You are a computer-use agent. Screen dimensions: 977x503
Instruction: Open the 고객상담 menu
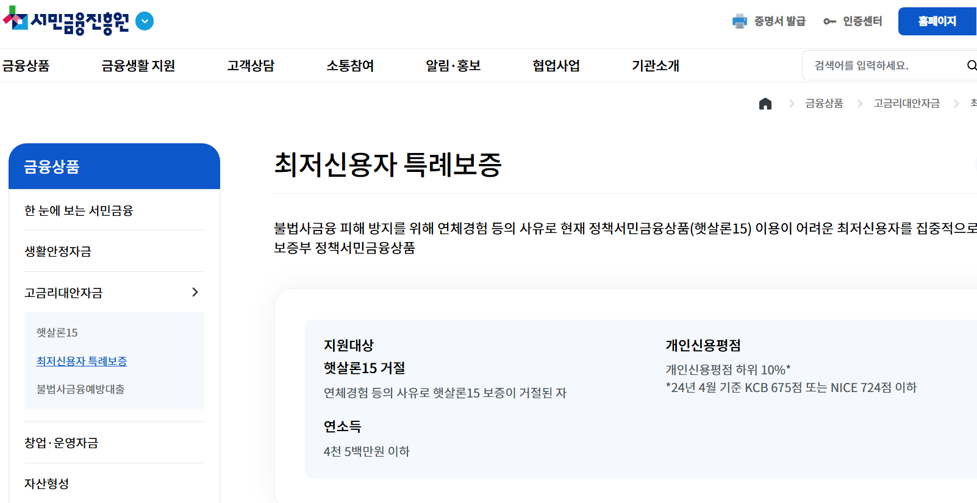click(x=251, y=65)
